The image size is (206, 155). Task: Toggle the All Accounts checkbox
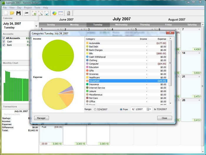tap(4, 38)
